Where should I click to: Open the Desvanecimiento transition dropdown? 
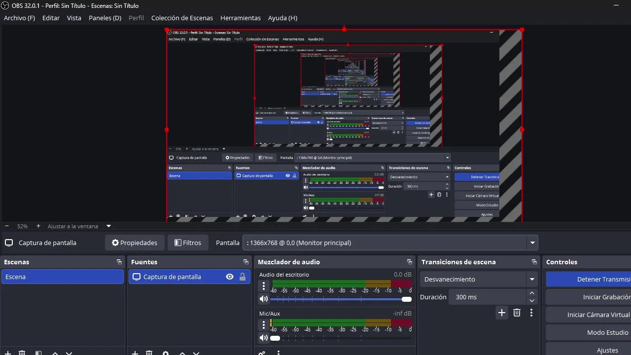(479, 279)
